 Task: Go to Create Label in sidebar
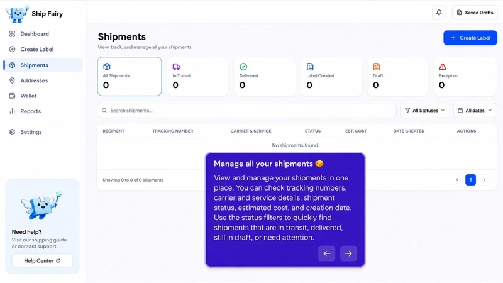[x=42, y=49]
